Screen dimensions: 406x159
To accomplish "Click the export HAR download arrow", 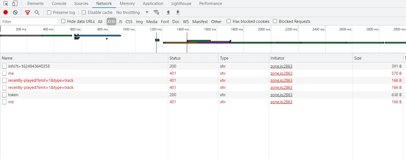I will 178,12.
